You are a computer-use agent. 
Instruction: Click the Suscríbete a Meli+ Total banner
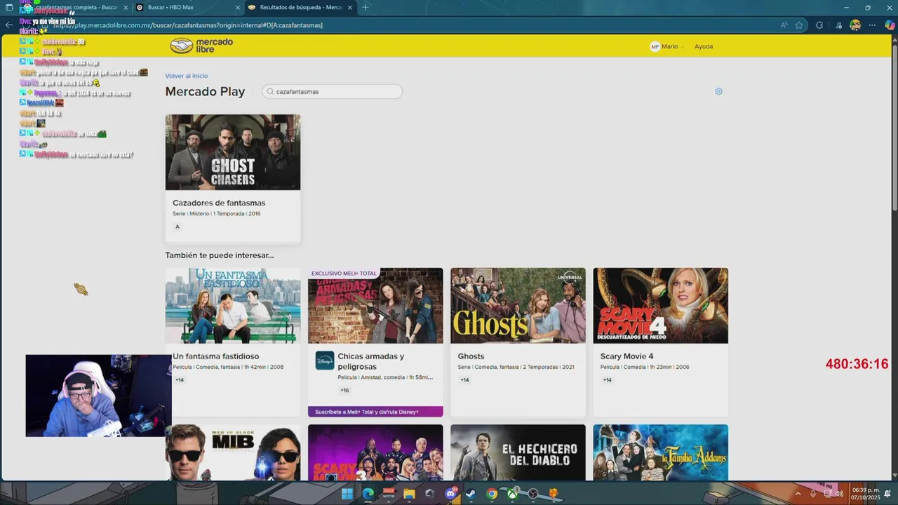tap(375, 412)
